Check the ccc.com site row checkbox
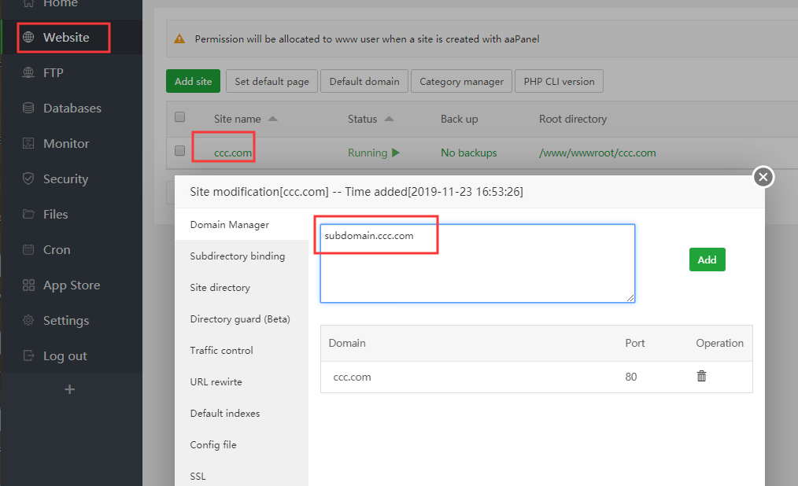 point(179,151)
